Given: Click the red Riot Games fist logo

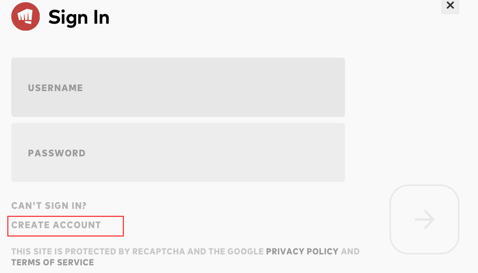Looking at the screenshot, I should coord(26,16).
